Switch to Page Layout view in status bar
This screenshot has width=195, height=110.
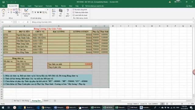coord(167,104)
